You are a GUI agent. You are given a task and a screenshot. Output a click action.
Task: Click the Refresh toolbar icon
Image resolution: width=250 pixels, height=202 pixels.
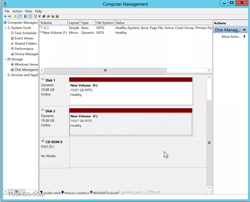click(x=35, y=16)
